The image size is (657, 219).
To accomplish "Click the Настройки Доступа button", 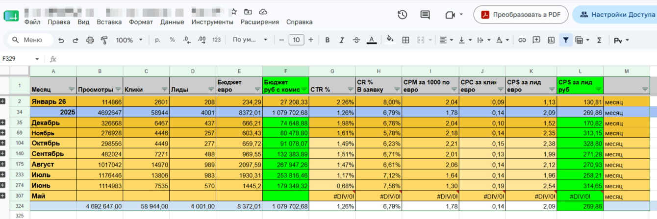I will [x=617, y=15].
